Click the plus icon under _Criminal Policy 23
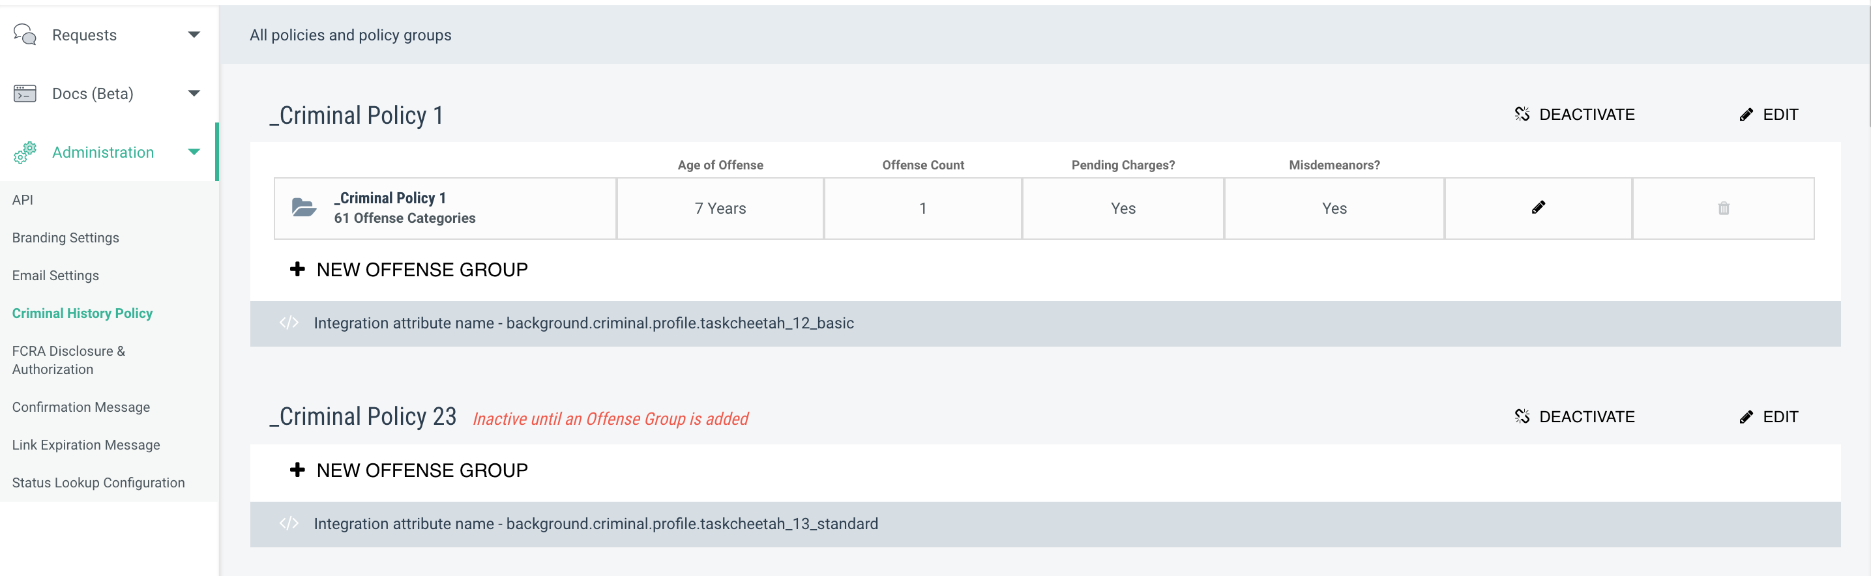This screenshot has width=1871, height=576. (297, 470)
